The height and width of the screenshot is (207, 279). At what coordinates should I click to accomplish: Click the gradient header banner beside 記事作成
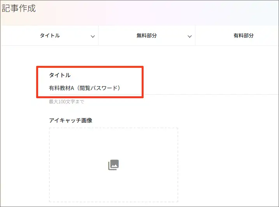pos(156,12)
